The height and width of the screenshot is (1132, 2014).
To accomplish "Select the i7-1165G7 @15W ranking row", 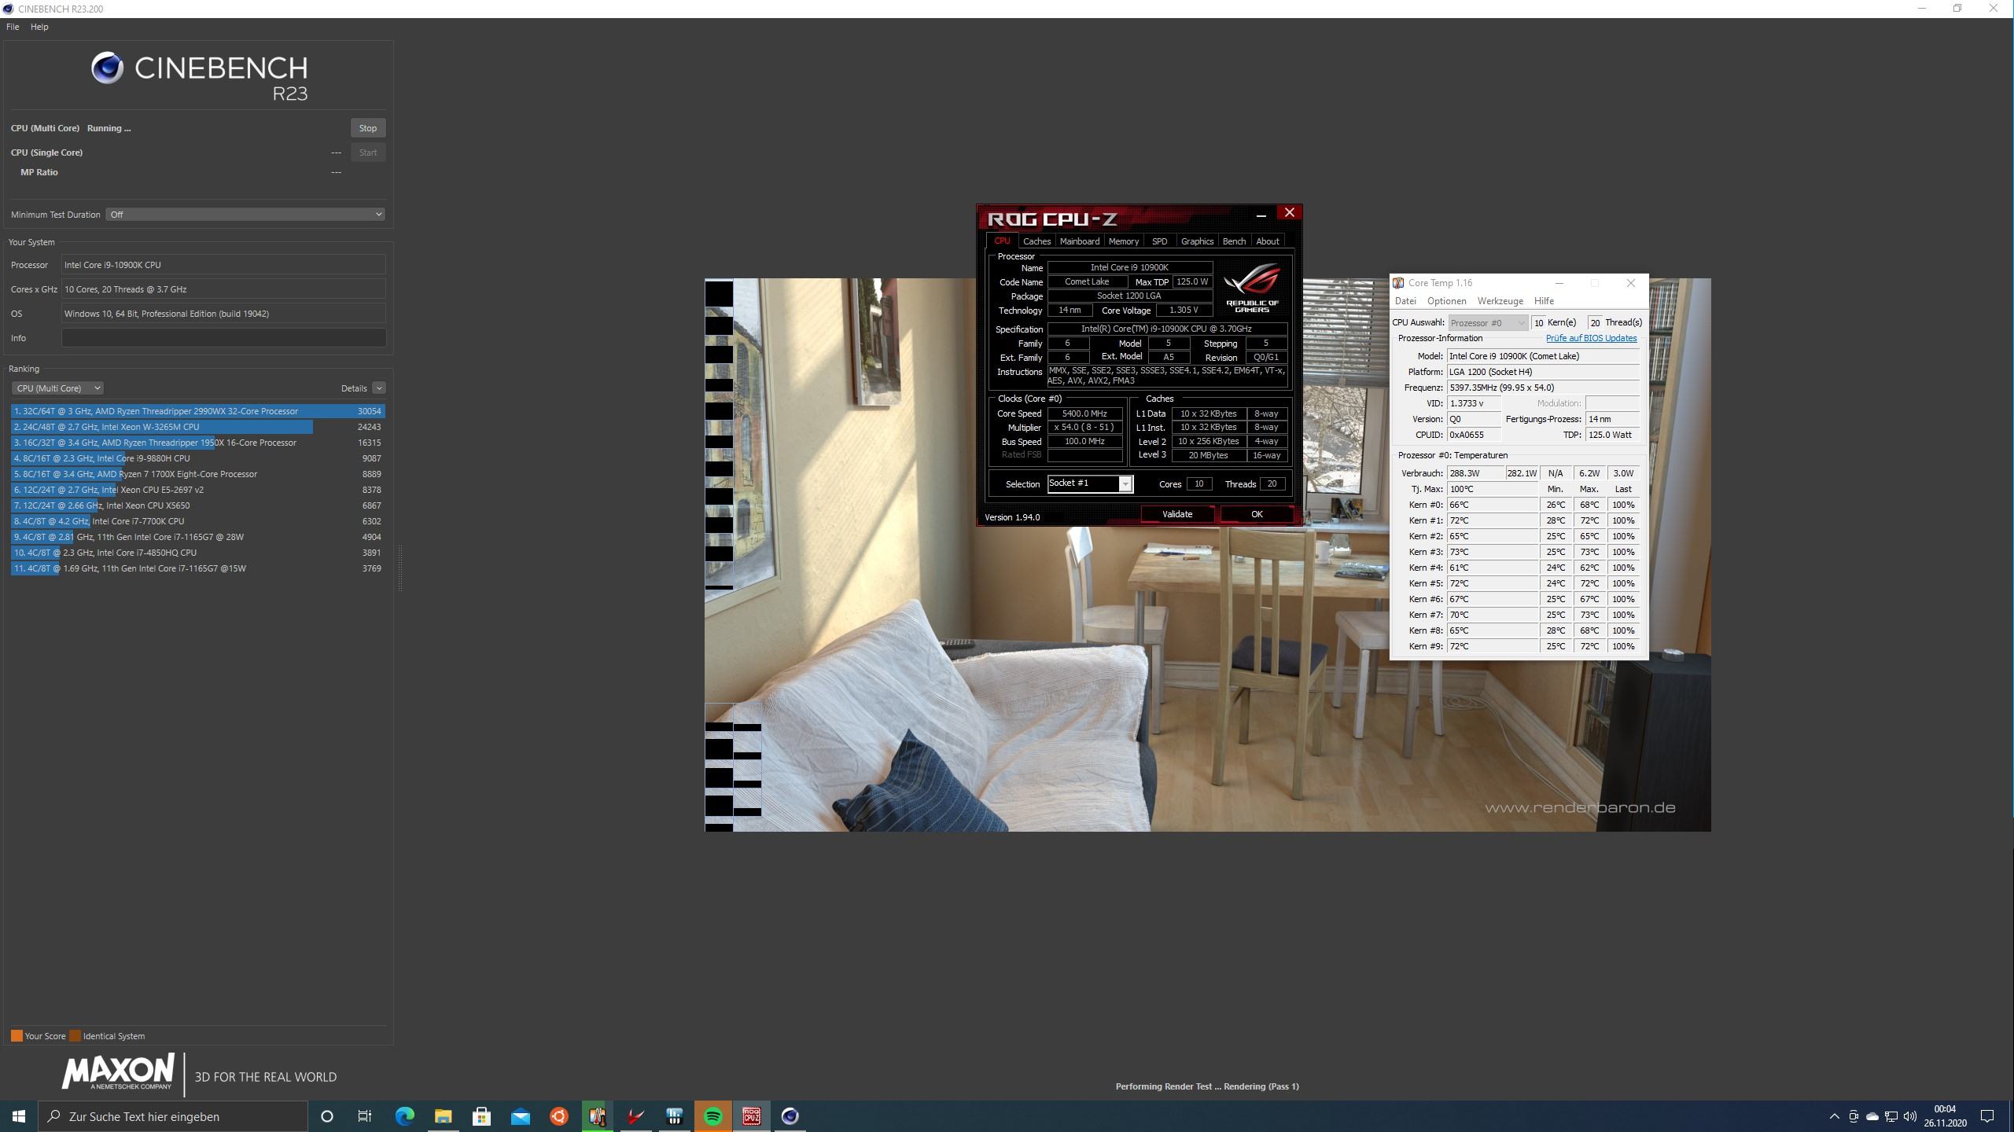I will [197, 568].
